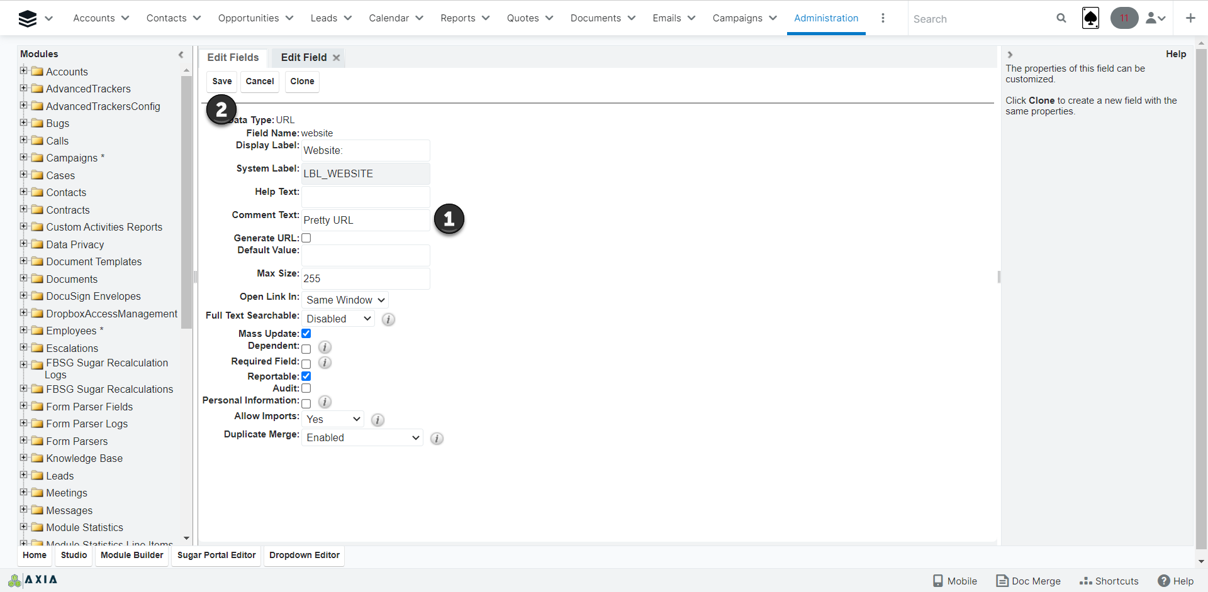Open the notifications badge showing 11
This screenshot has width=1208, height=592.
[x=1124, y=18]
